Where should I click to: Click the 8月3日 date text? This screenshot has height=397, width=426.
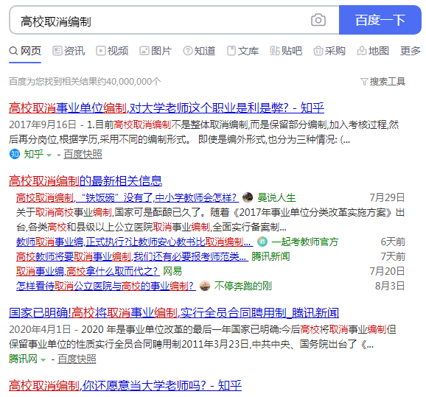[x=390, y=286]
